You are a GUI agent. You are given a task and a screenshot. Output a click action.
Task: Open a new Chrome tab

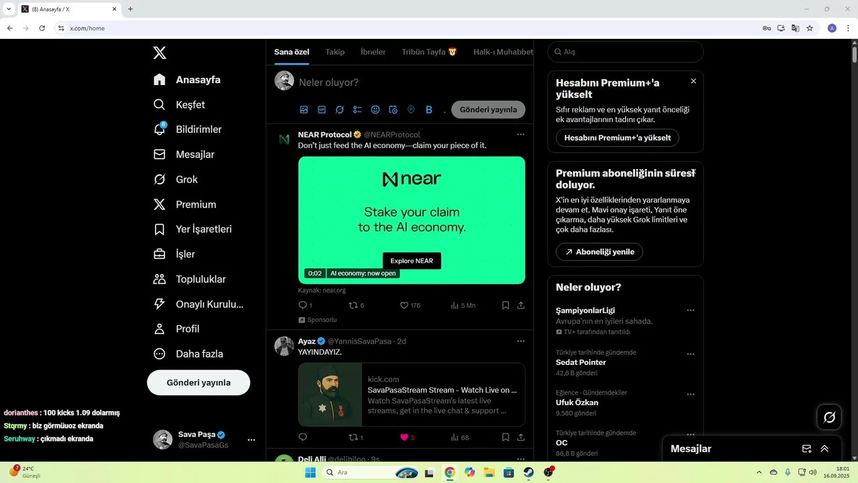coord(130,9)
